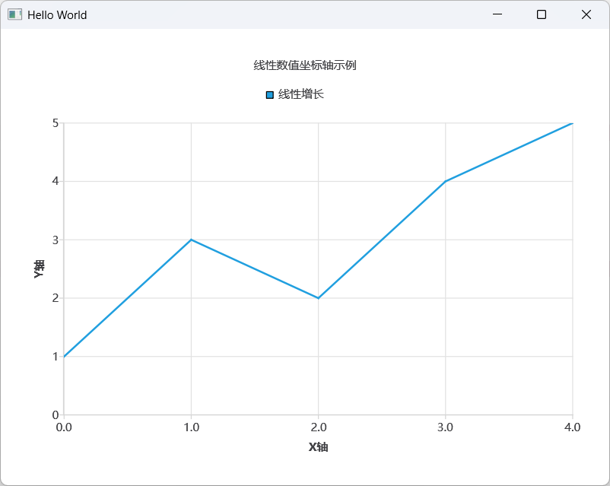Click the x-axis label 0.0

(64, 427)
